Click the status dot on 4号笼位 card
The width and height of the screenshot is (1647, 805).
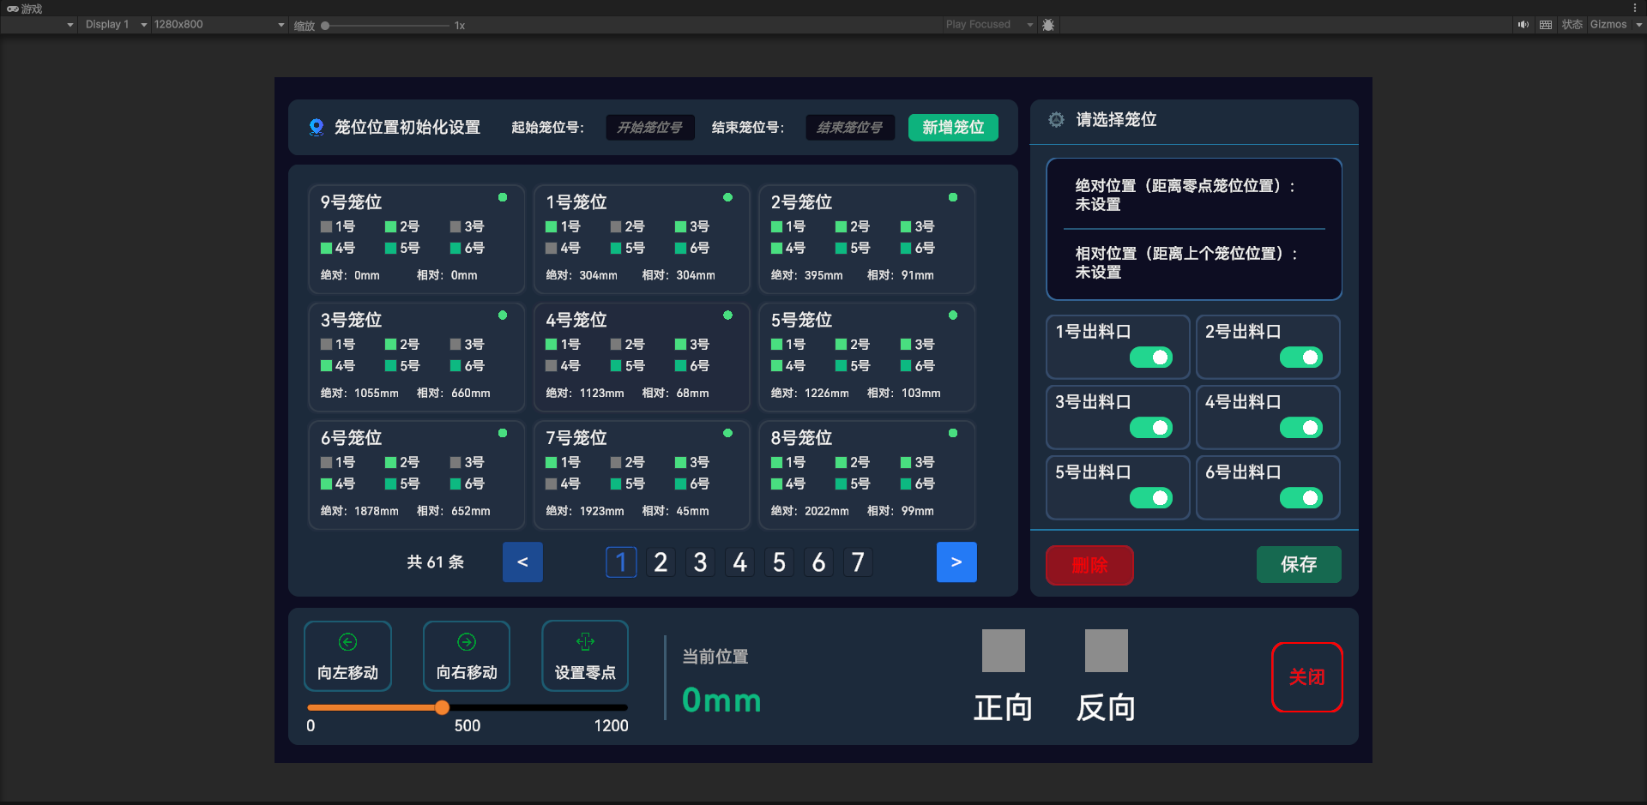pyautogui.click(x=727, y=315)
